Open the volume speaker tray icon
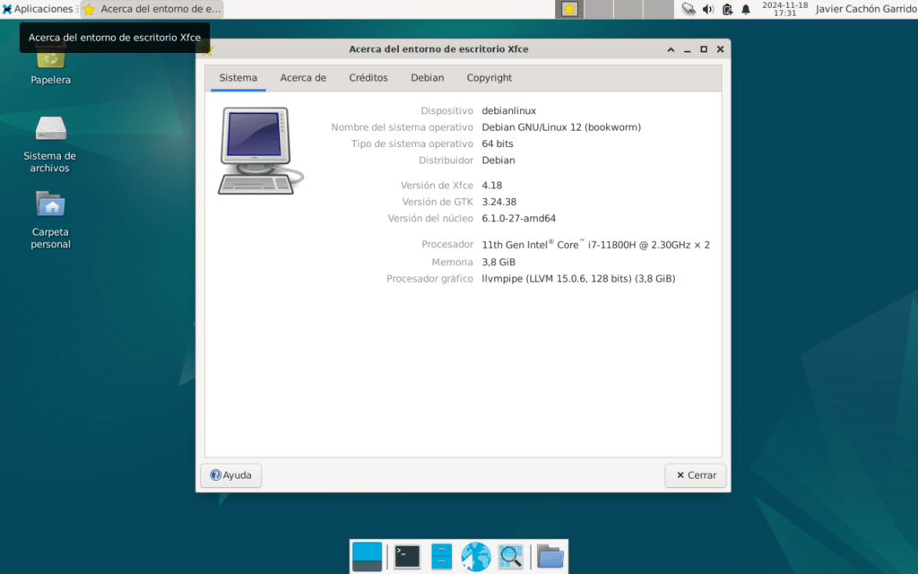The image size is (918, 574). [x=708, y=9]
